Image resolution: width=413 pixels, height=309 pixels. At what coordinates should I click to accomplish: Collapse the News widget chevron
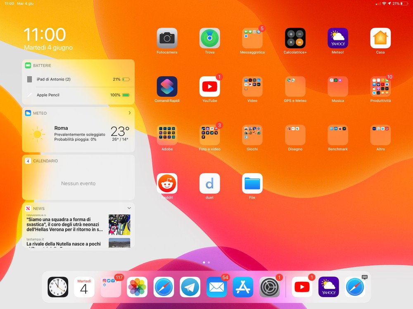coord(129,208)
